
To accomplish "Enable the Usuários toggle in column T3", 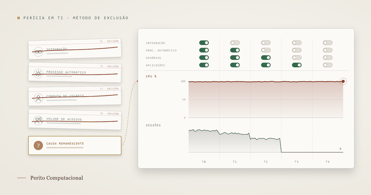I will (297, 58).
